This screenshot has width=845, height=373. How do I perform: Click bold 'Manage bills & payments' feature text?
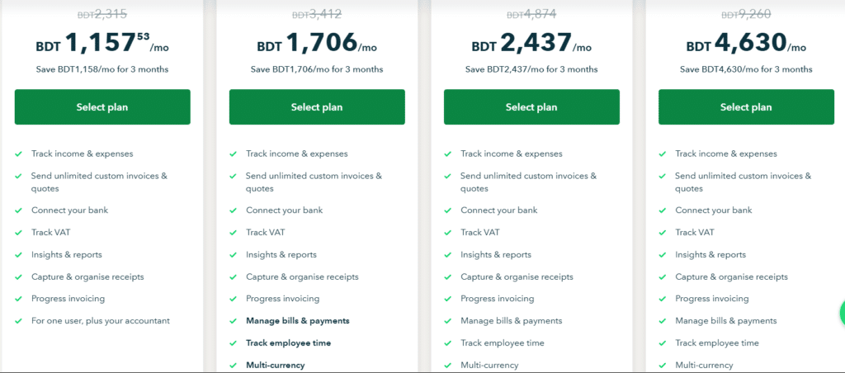coord(297,321)
